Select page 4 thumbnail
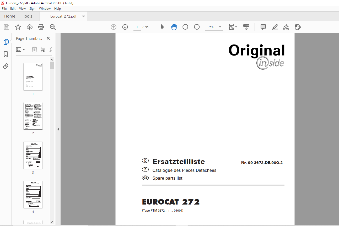This screenshot has height=226, width=339. 33,194
